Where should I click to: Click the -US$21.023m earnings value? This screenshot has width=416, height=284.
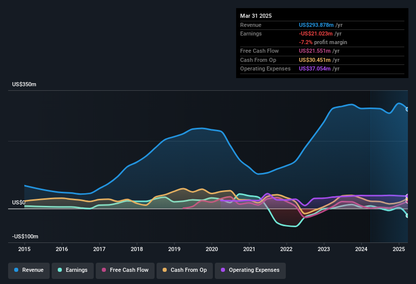[316, 33]
